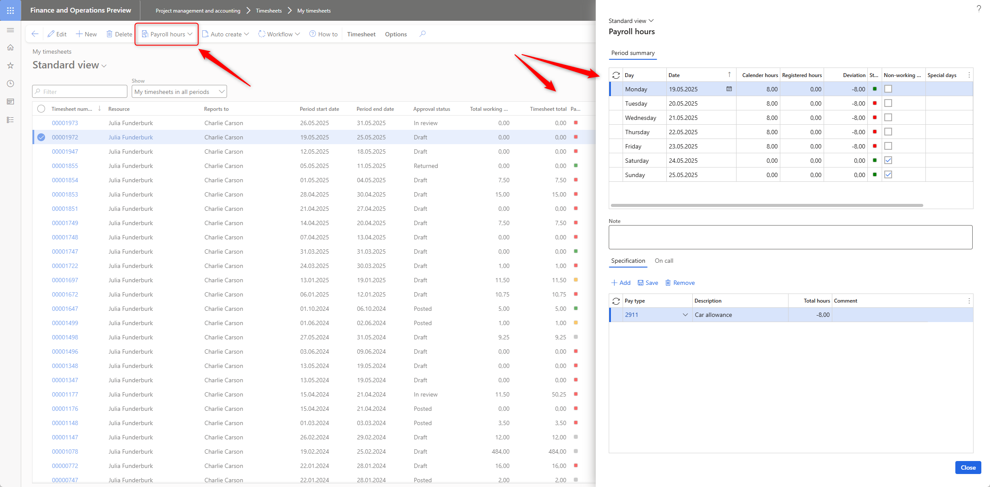The width and height of the screenshot is (990, 487).
Task: Open Favorites star icon in sidebar
Action: pos(10,66)
